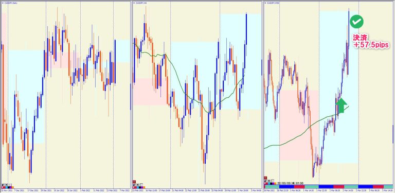This screenshot has height=193, width=395.
Task: Click the 2 Mar 06:30 time label
Action: 335,190
